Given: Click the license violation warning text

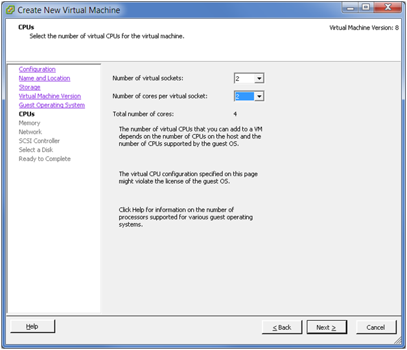Looking at the screenshot, I should coord(188,178).
